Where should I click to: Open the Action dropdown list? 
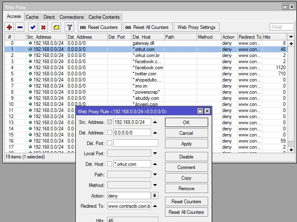(154, 196)
